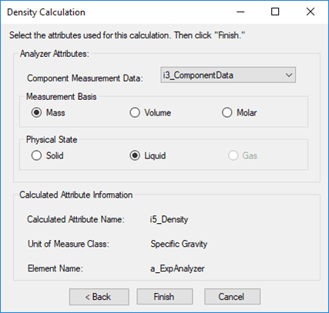Screen dimensions: 329x313
Task: Click the i5_Density attribute name text
Action: [x=169, y=219]
